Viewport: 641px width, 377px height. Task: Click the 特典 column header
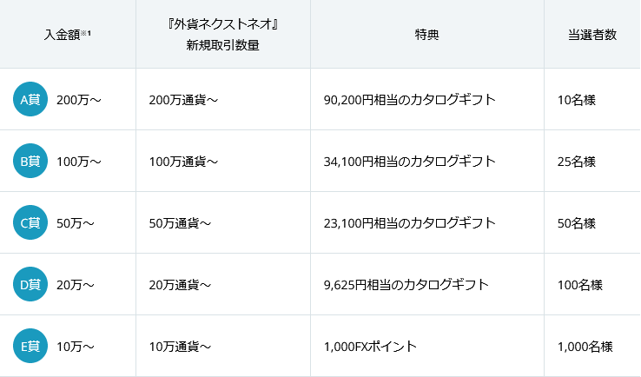pyautogui.click(x=426, y=35)
